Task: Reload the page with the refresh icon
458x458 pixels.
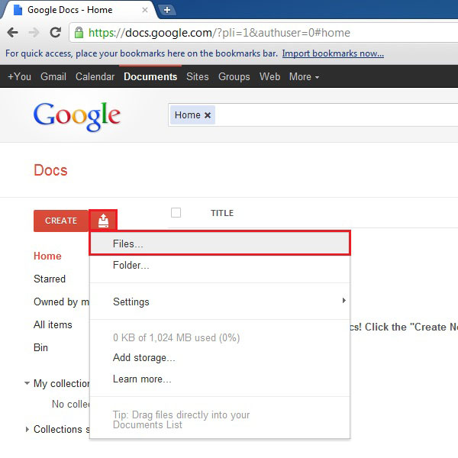Action: click(x=56, y=32)
